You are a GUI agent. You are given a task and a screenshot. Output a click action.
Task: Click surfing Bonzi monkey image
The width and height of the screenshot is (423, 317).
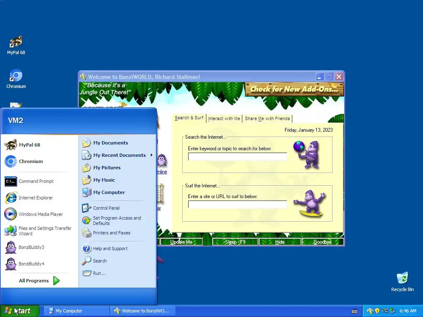click(309, 203)
